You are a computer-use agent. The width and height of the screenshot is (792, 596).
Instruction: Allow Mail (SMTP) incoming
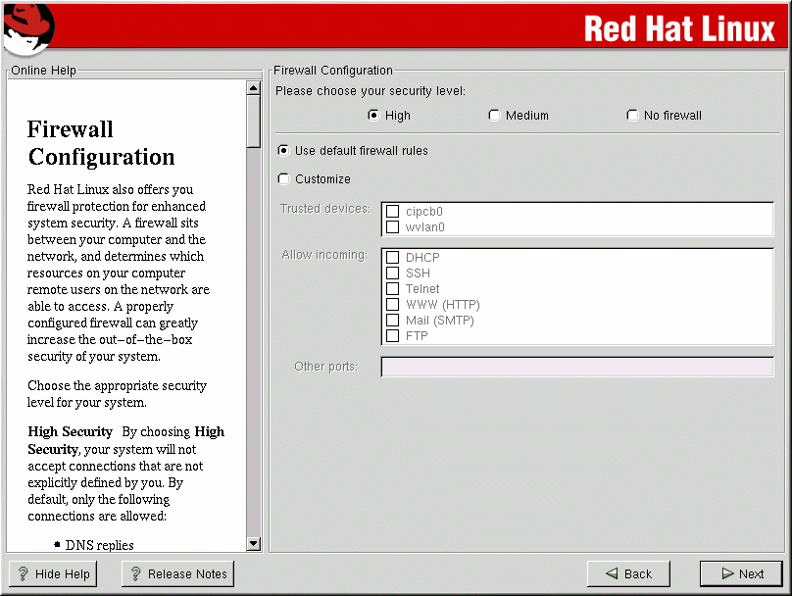[x=393, y=321]
